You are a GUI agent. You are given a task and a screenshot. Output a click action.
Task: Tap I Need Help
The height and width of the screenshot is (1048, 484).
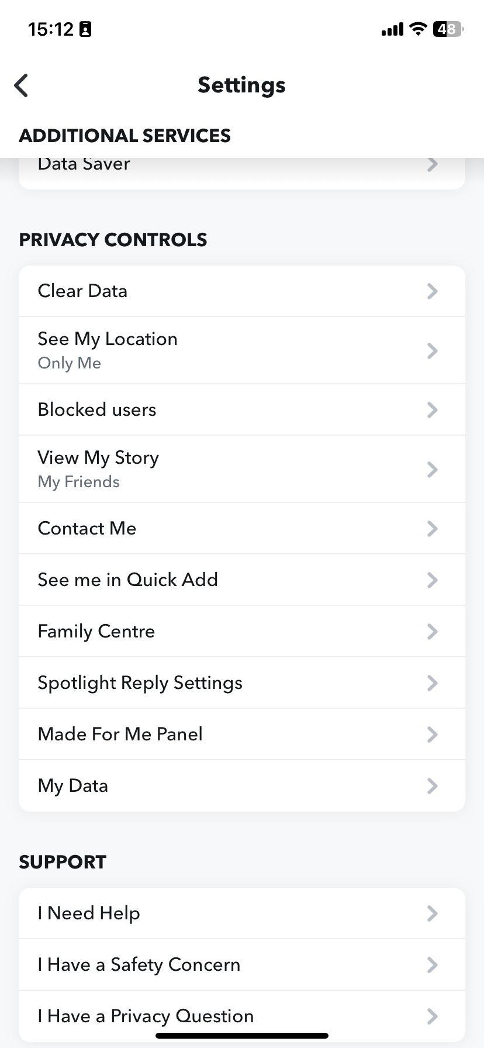coord(241,913)
